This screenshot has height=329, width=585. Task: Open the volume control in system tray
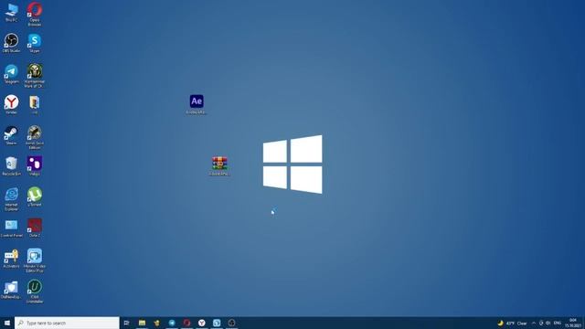click(x=548, y=323)
